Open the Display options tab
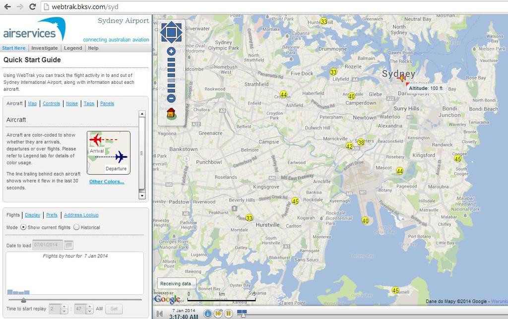Image resolution: width=508 pixels, height=319 pixels. [x=32, y=215]
